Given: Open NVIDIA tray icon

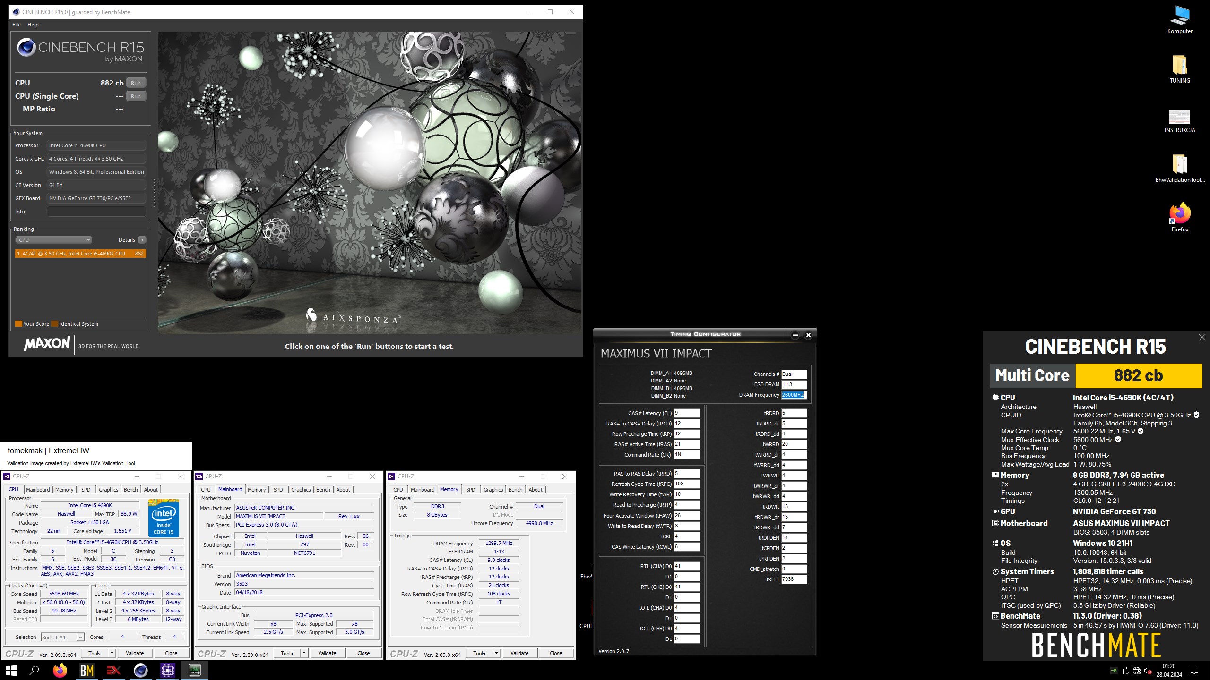Looking at the screenshot, I should (1114, 671).
